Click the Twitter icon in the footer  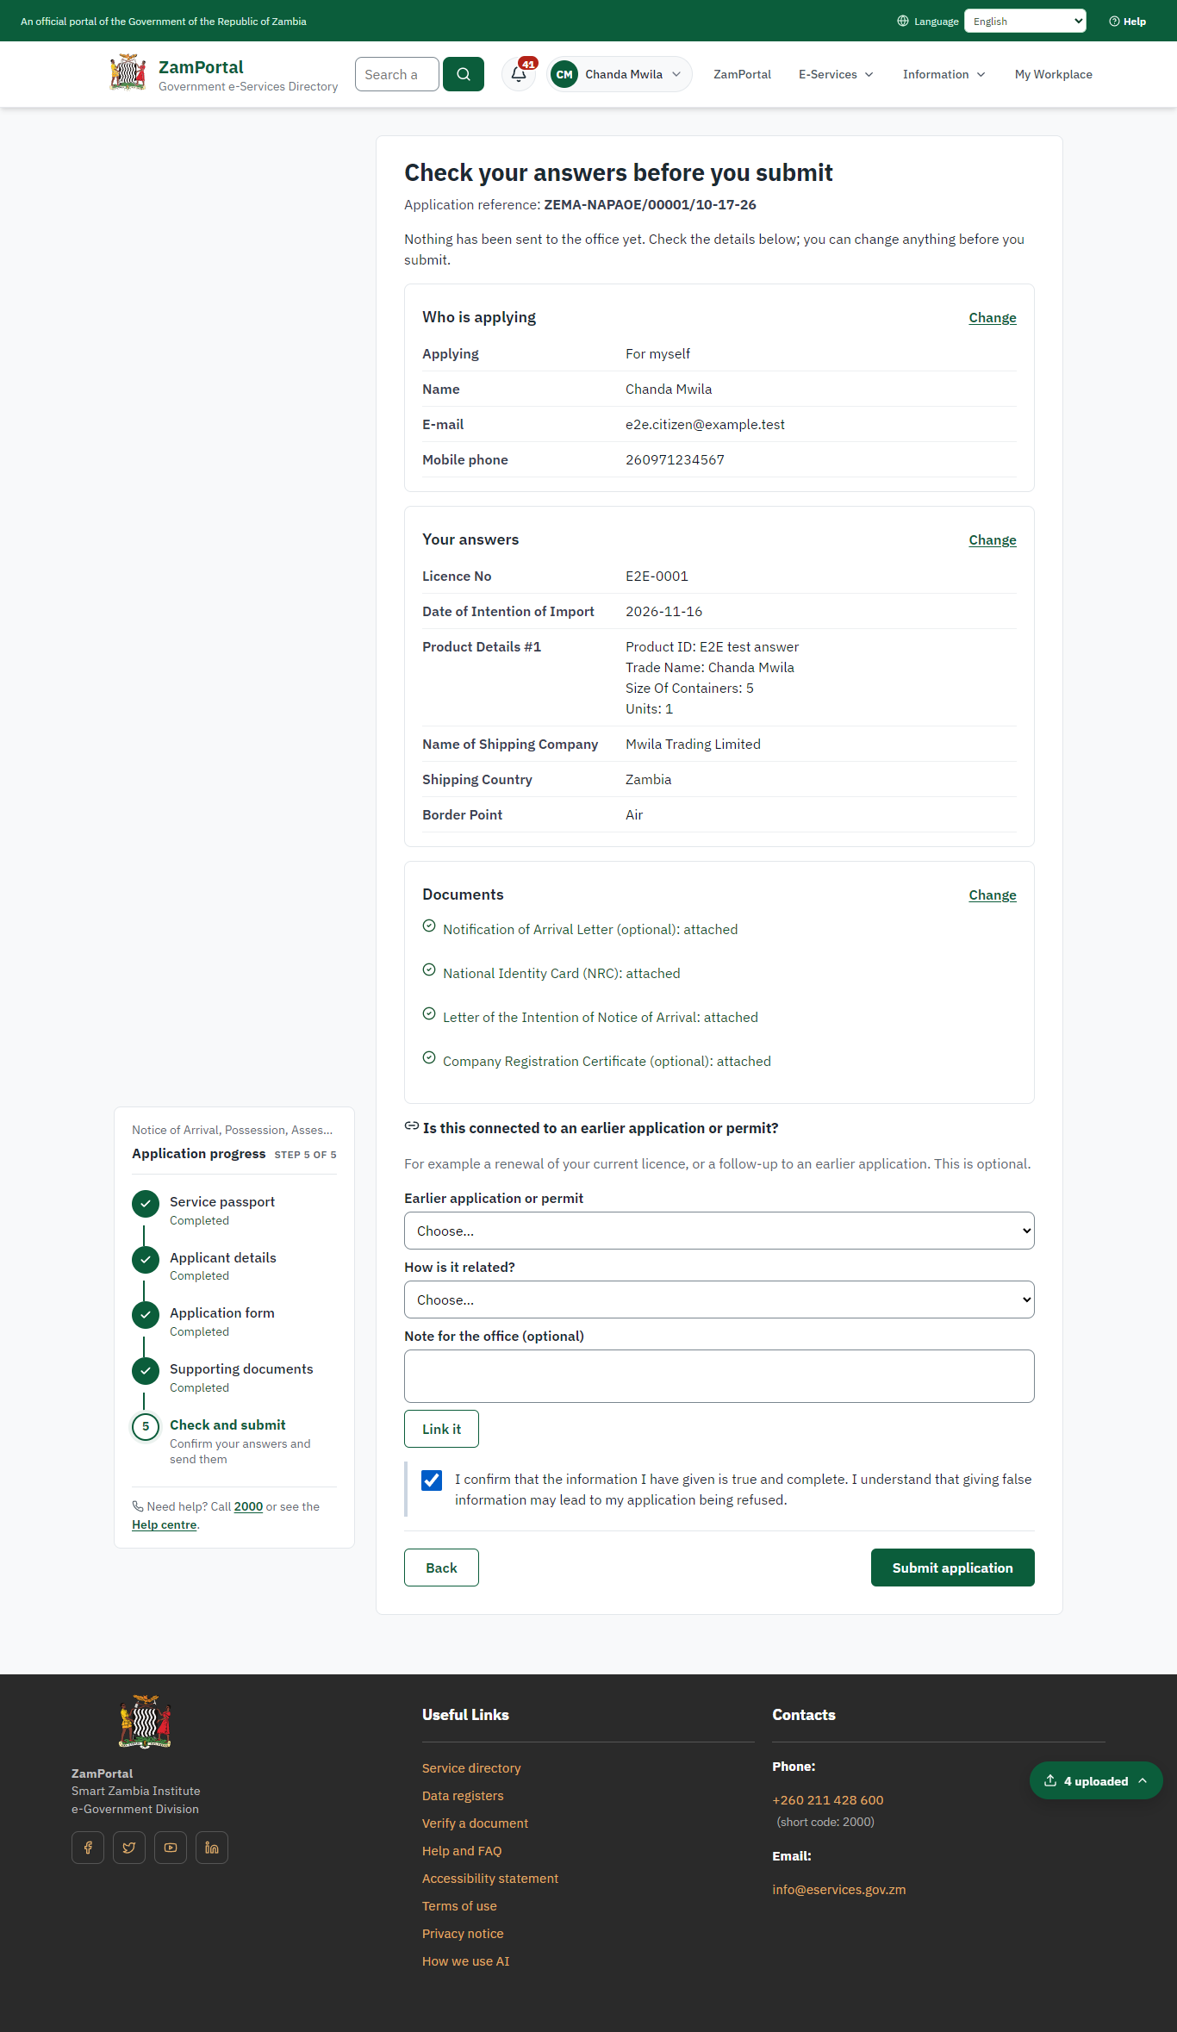129,1848
